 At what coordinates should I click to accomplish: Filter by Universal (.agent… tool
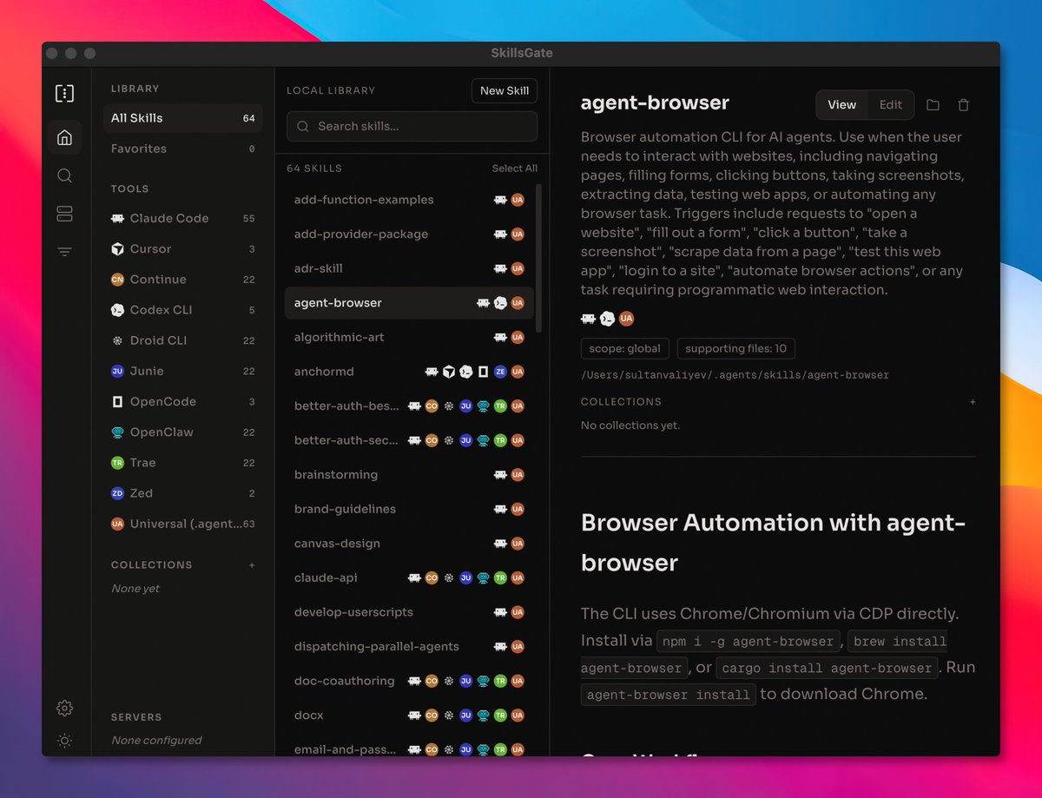[182, 524]
